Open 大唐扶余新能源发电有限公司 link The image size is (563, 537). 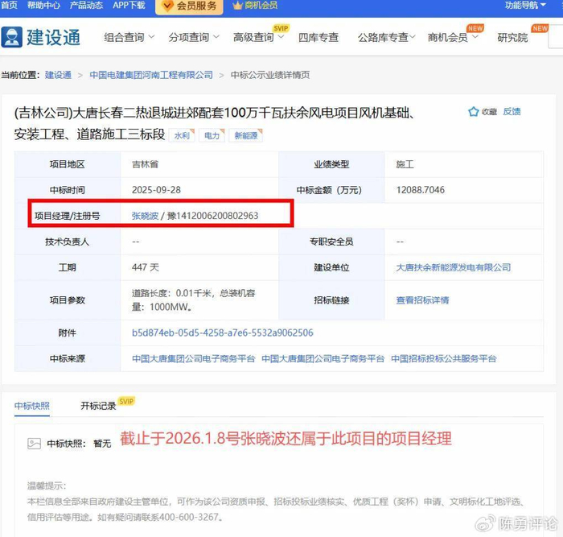(x=453, y=267)
